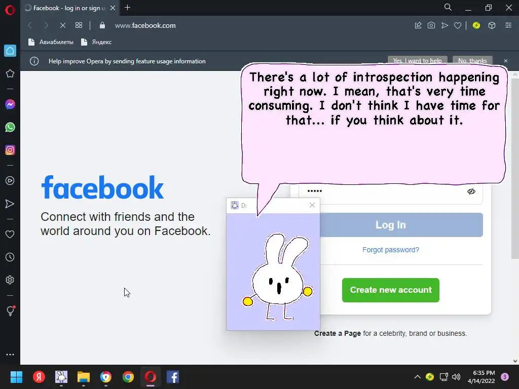Open Forgot password? link
This screenshot has height=389, width=519.
(x=391, y=250)
